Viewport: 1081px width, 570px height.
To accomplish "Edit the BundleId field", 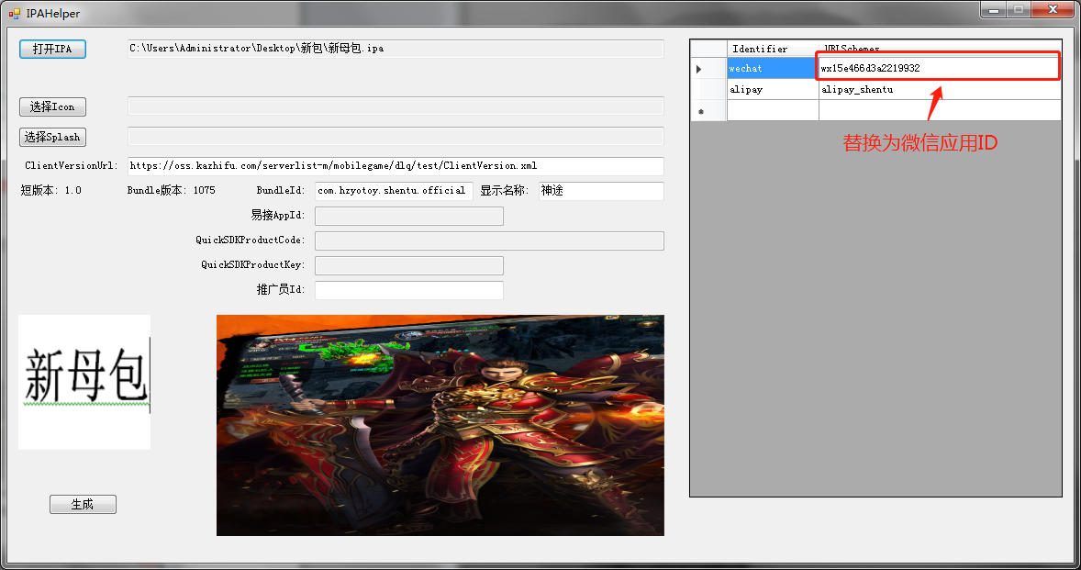I will pyautogui.click(x=394, y=191).
